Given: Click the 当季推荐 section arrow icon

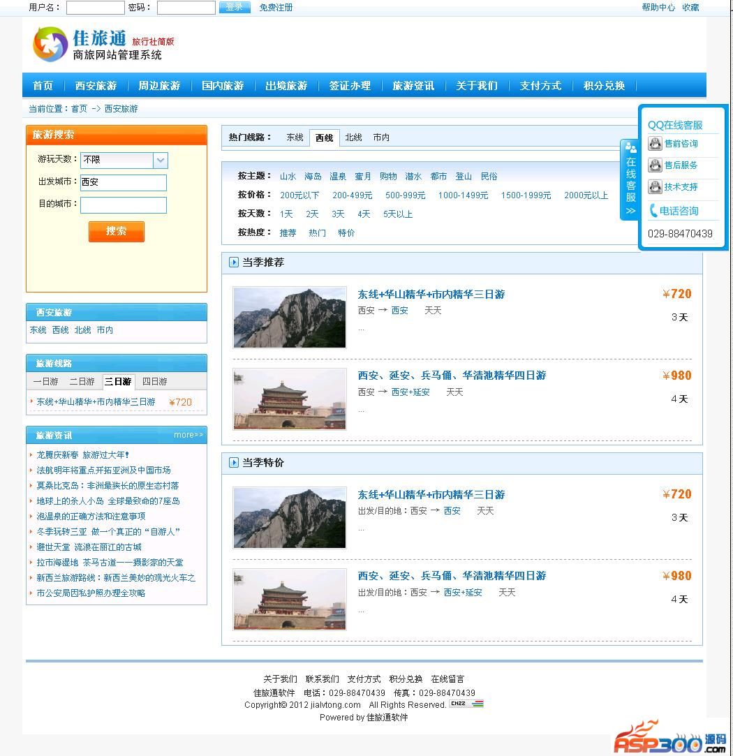Looking at the screenshot, I should tap(233, 262).
